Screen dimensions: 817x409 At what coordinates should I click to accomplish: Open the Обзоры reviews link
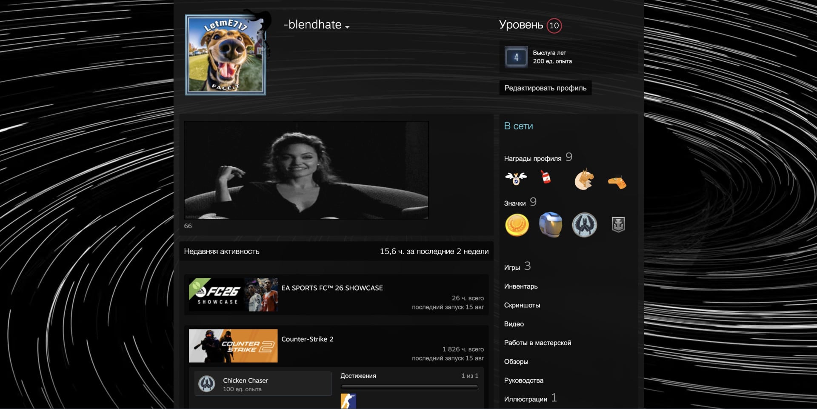click(516, 361)
